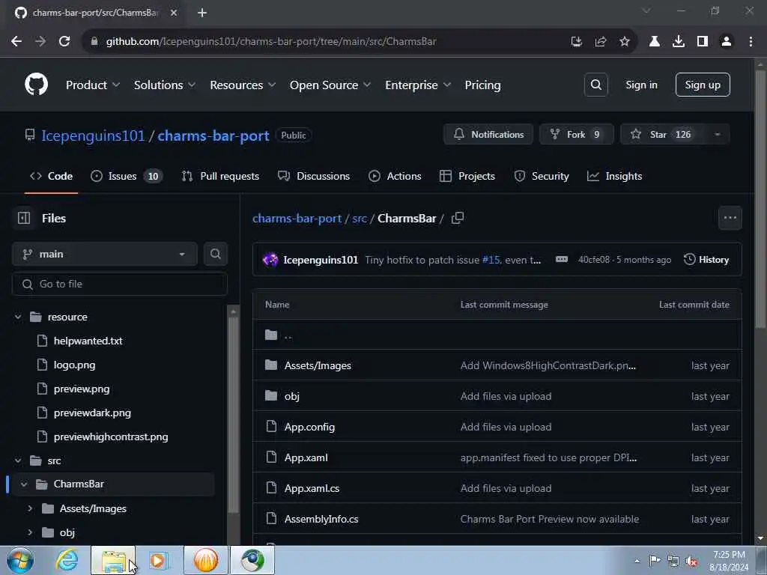This screenshot has width=767, height=575.
Task: Bookmark this page with star icon
Action: [625, 42]
